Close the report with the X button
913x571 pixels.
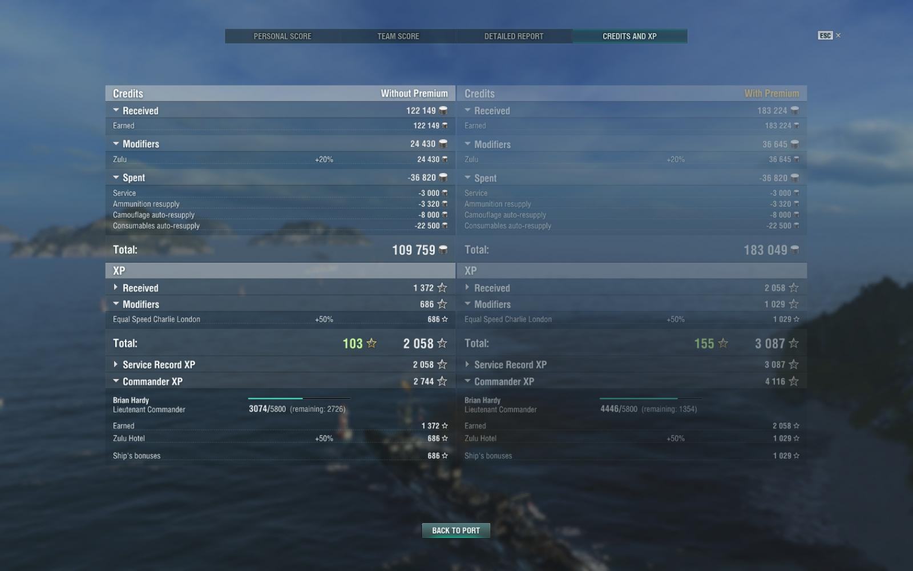(838, 35)
